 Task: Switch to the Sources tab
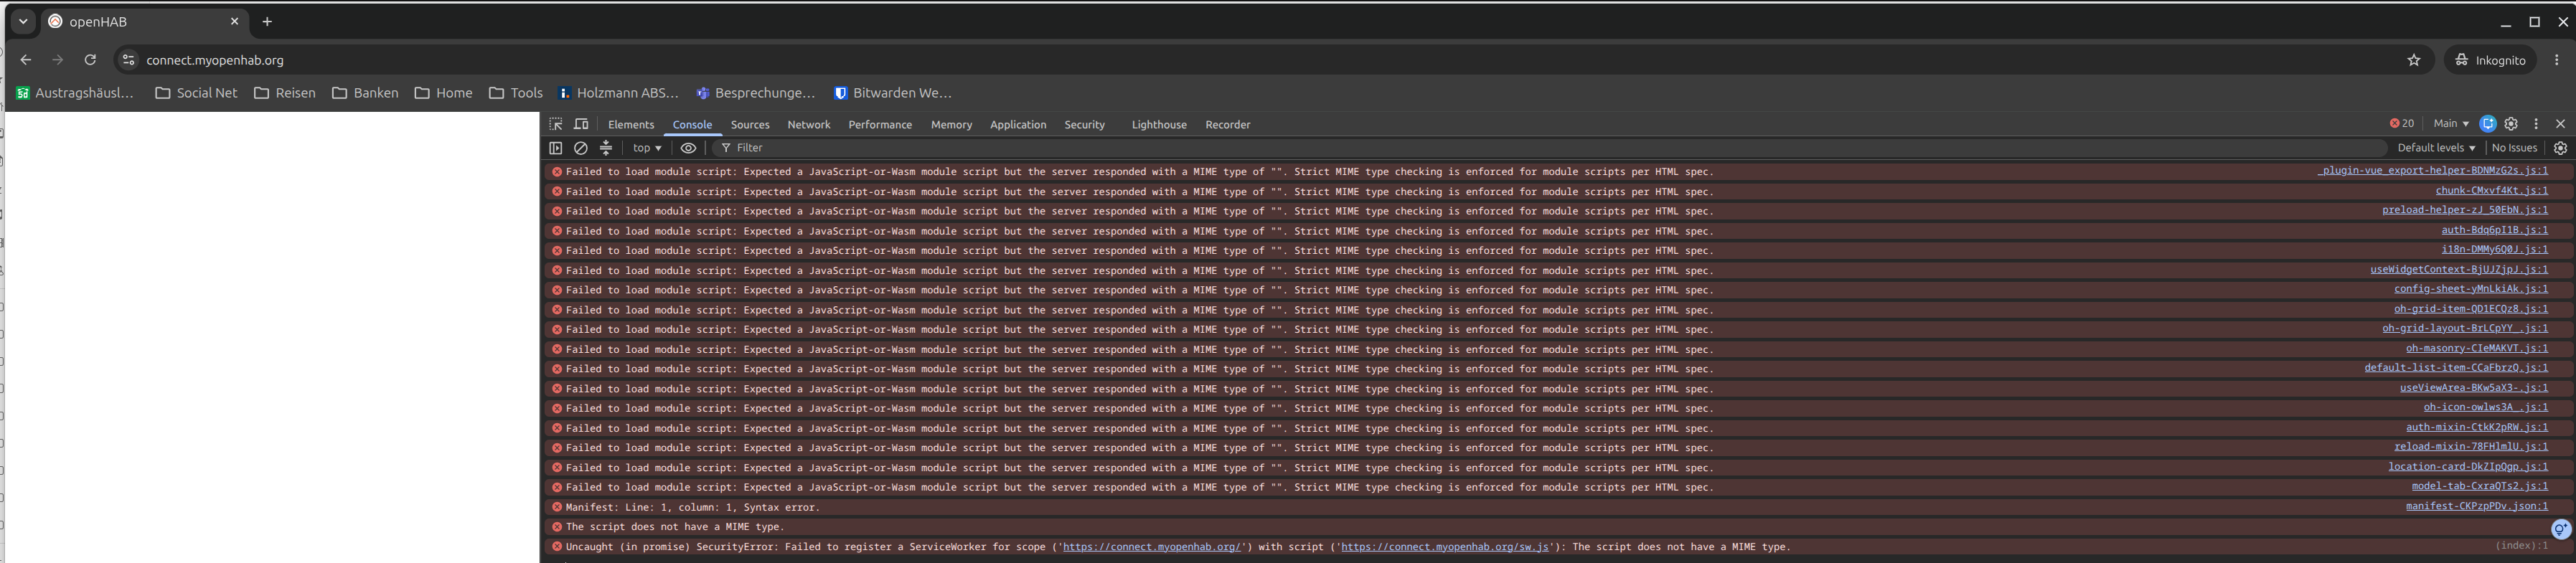[x=750, y=125]
